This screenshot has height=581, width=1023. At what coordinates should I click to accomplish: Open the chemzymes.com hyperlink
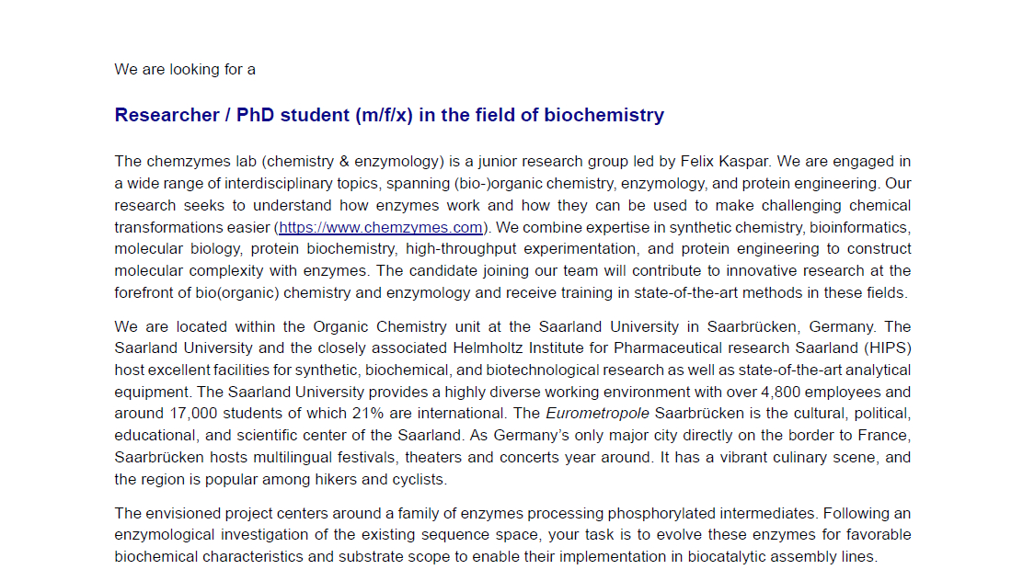point(380,227)
